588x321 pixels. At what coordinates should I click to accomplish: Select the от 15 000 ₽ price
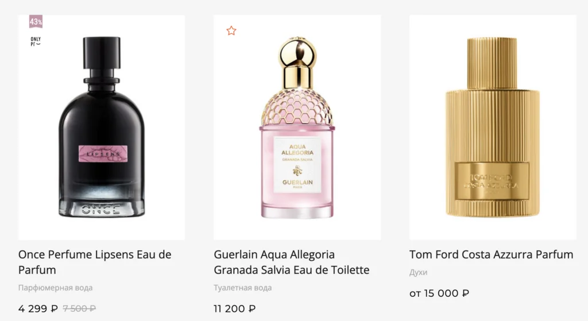coord(439,293)
